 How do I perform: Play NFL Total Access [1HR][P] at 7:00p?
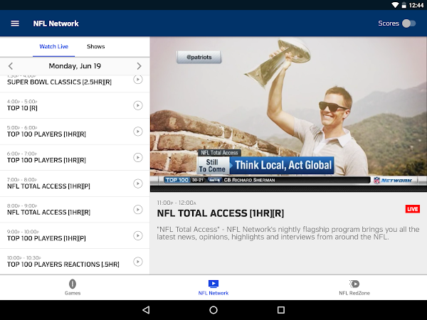[138, 183]
